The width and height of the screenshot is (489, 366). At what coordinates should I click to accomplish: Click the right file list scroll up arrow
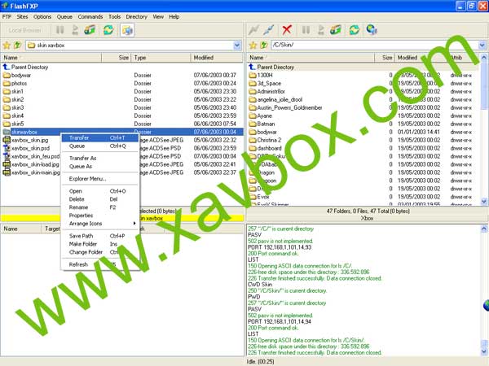[483, 58]
